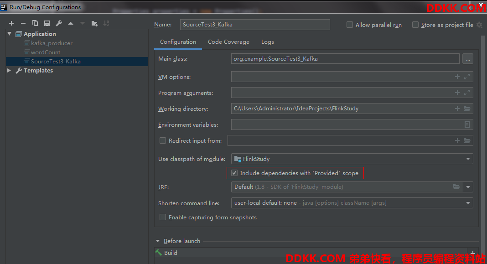Collapse the Before launch section
487x264 pixels.
pos(158,241)
